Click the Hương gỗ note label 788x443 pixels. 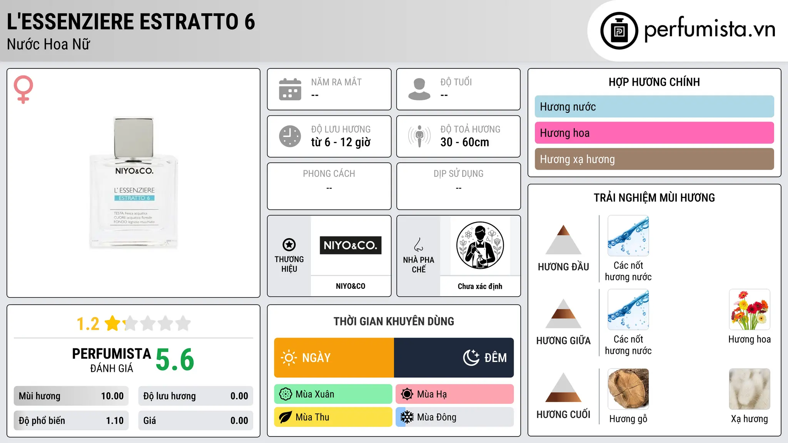[x=628, y=419]
